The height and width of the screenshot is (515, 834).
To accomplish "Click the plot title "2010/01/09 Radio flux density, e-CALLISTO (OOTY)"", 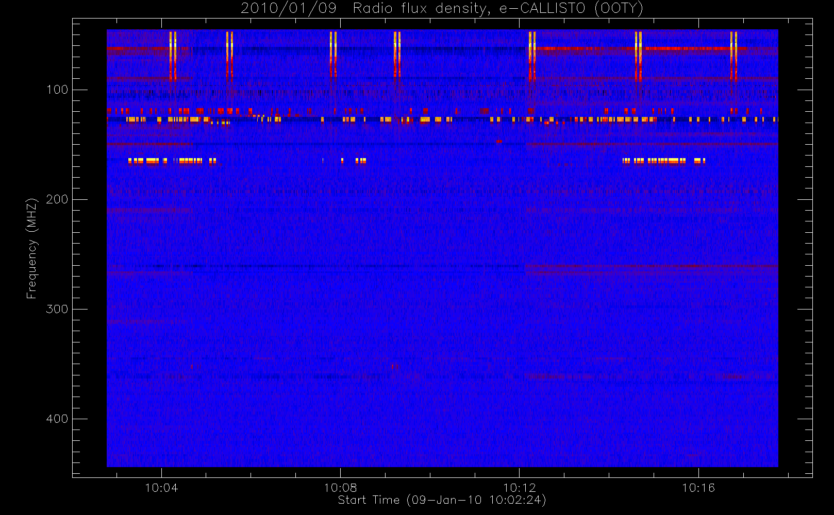I will tap(442, 8).
